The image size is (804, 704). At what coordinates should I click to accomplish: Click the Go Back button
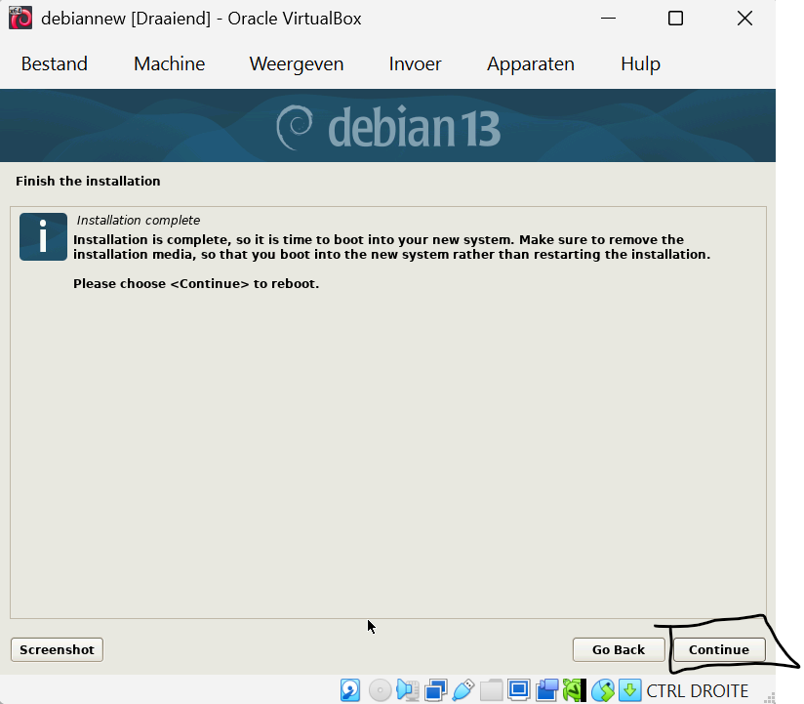click(x=619, y=649)
